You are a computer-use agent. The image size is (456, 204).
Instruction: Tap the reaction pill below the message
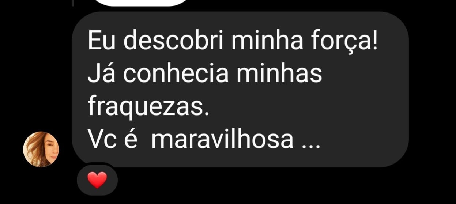[97, 180]
